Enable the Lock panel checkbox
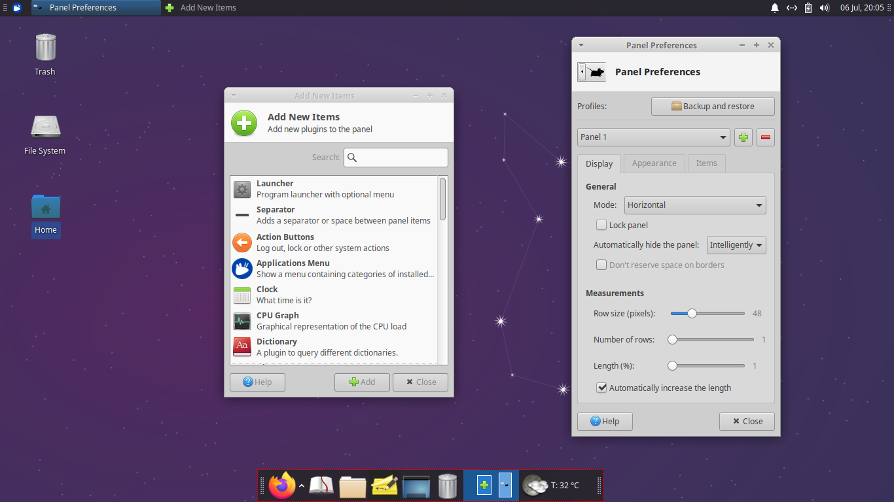Screen dimensions: 894x502 pyautogui.click(x=601, y=225)
